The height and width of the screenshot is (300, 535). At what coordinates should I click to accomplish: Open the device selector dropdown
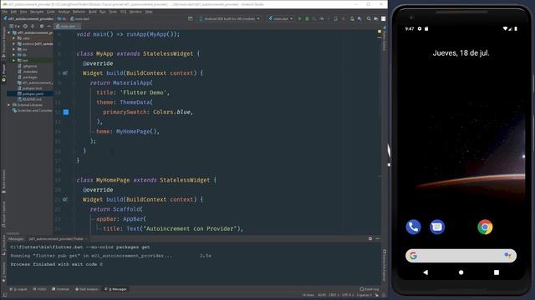[x=230, y=18]
